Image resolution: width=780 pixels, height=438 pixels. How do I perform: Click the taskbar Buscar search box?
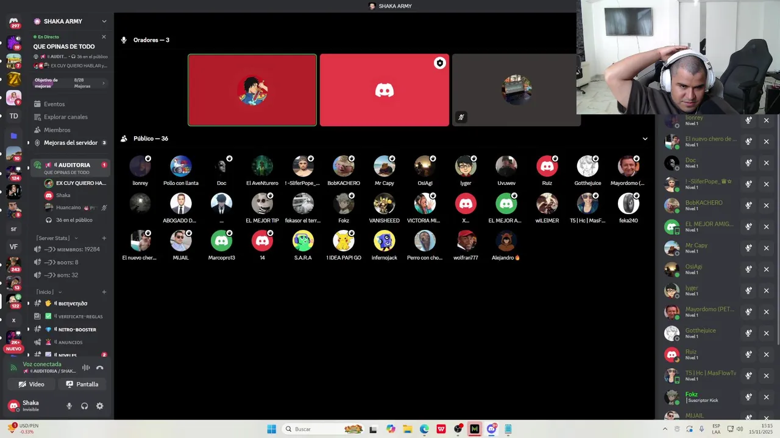pyautogui.click(x=324, y=429)
